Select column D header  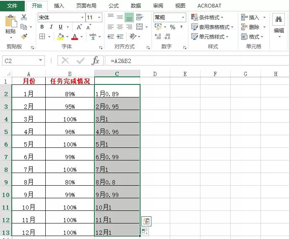point(155,74)
